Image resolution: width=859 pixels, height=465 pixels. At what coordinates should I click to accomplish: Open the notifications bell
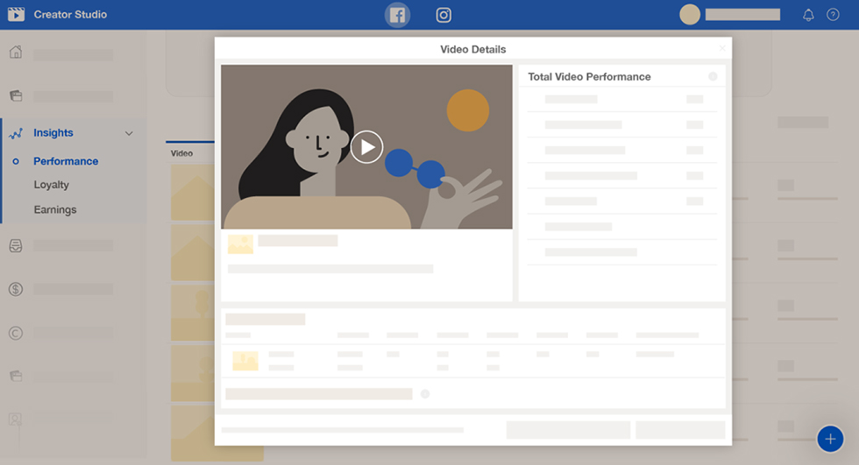point(808,15)
